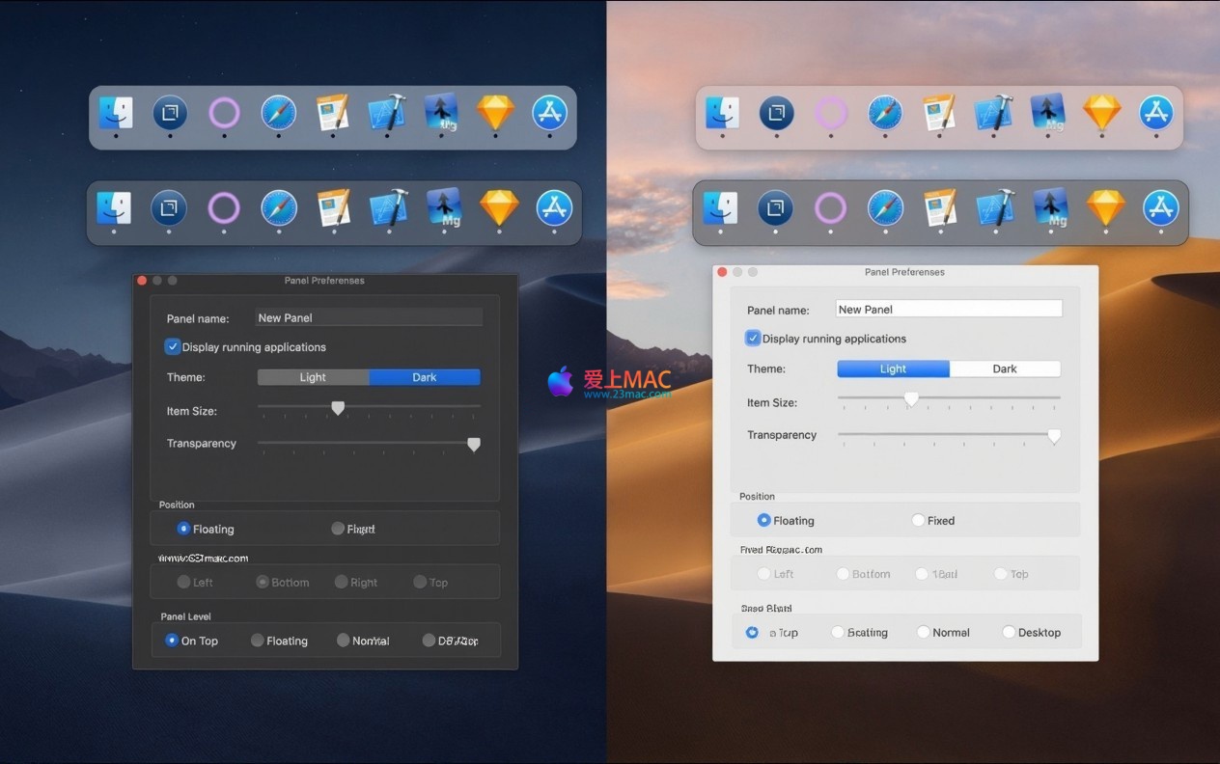Click Safari in the bottom-left dark dock panel

(279, 208)
